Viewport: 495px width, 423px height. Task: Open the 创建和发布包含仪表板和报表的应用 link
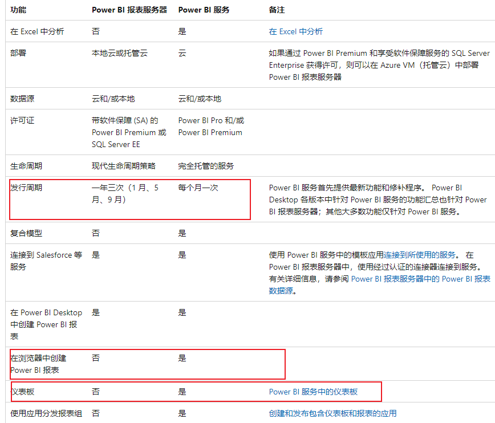click(x=332, y=413)
